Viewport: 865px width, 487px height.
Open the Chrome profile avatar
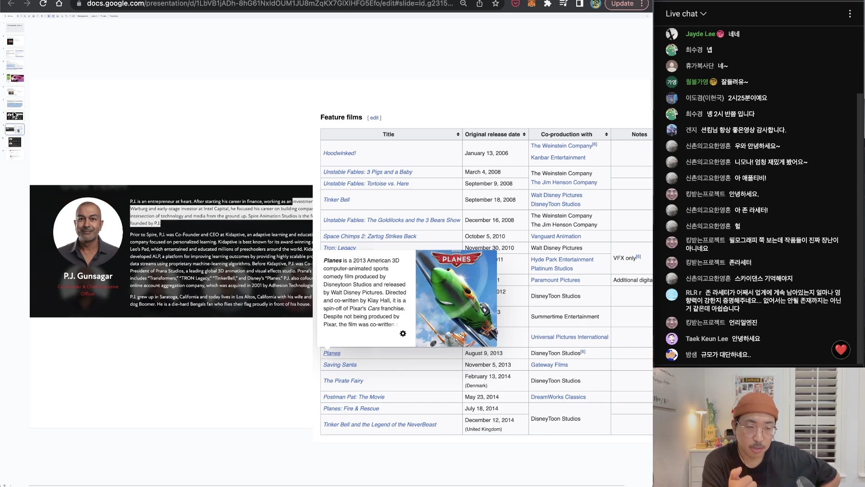(x=596, y=4)
